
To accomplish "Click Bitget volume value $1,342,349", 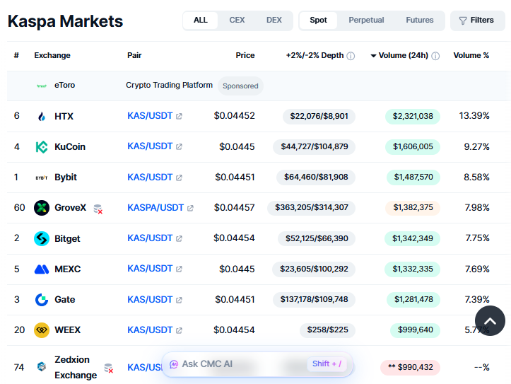I will point(413,238).
